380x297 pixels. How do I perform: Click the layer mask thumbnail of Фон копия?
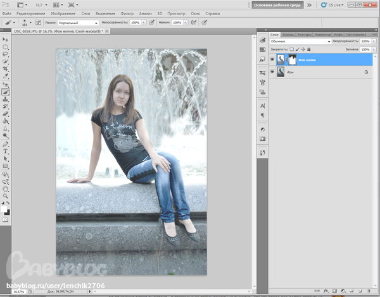(293, 59)
